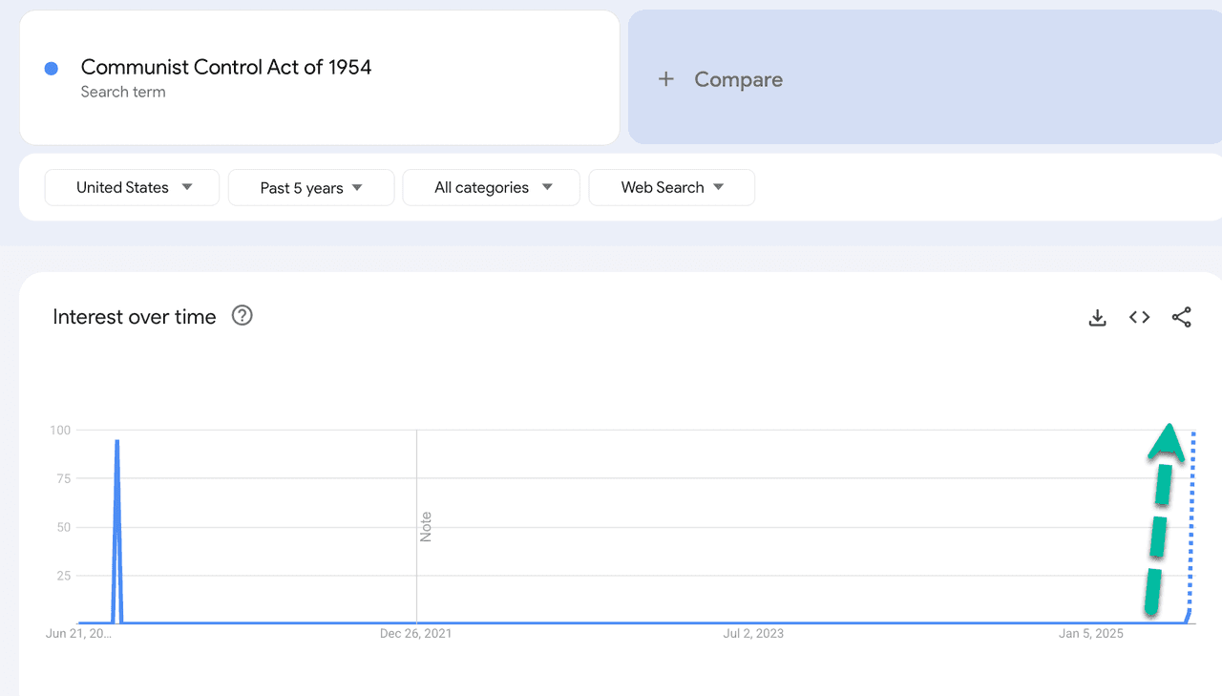Select the Note marker on the chart
This screenshot has width=1222, height=696.
point(426,527)
